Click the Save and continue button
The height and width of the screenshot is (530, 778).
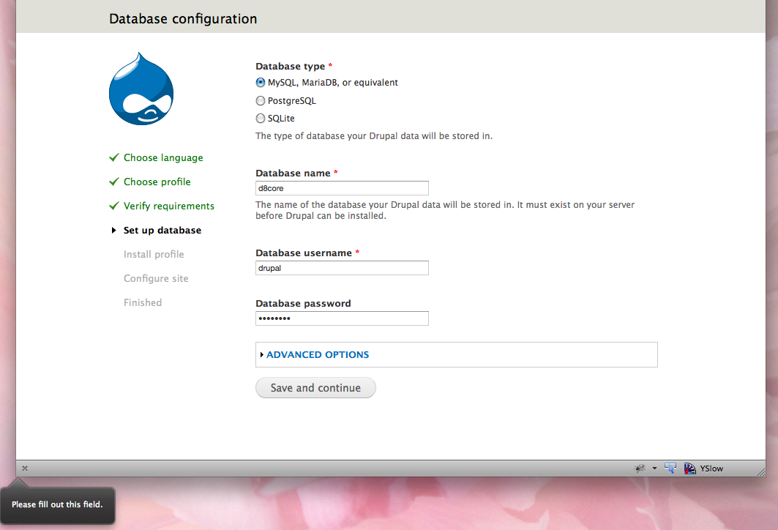coord(315,387)
